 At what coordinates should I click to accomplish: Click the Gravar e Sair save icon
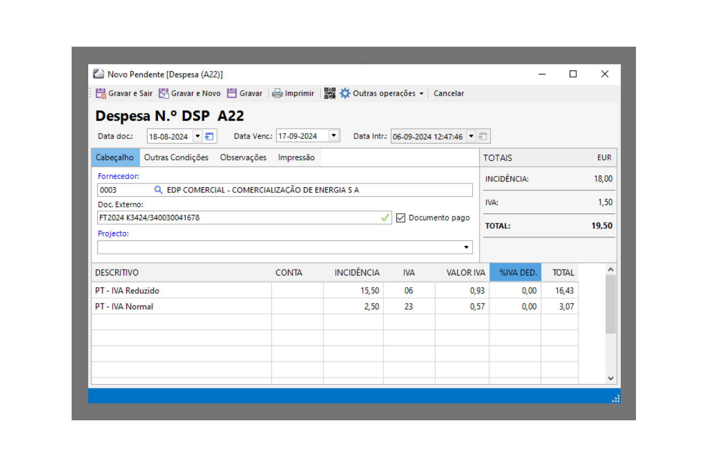click(x=101, y=93)
